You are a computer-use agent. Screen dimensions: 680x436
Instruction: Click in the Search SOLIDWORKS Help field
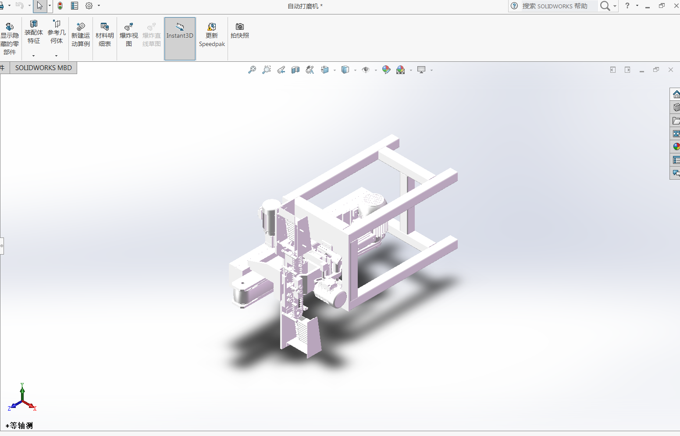(x=559, y=6)
